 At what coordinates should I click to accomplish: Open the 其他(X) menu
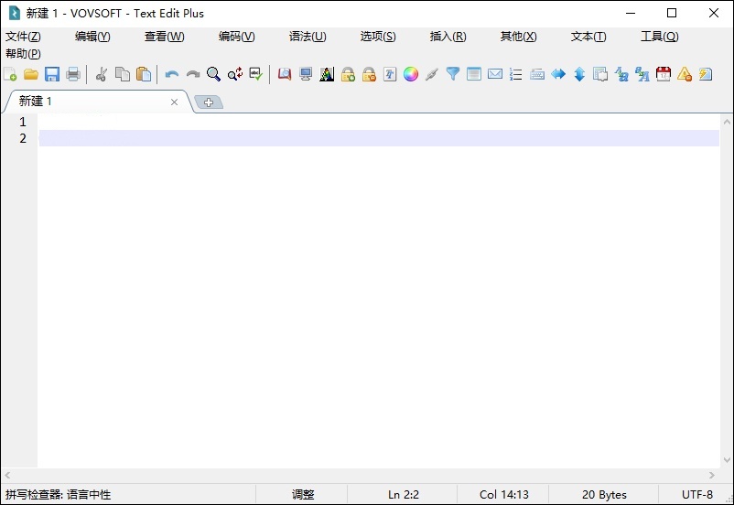point(518,37)
